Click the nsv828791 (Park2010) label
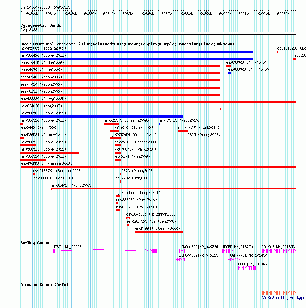Screen dimensions: 306x308 click(x=199, y=128)
